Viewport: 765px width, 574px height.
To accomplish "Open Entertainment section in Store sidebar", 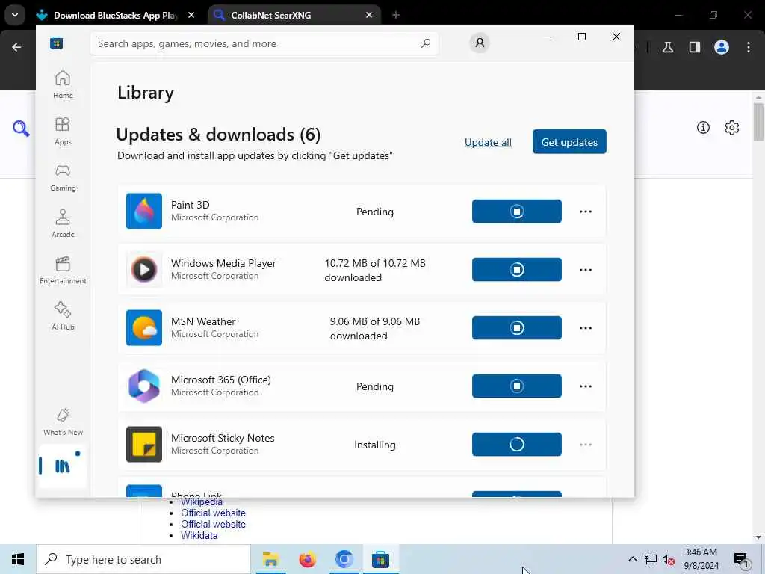I will tap(63, 271).
